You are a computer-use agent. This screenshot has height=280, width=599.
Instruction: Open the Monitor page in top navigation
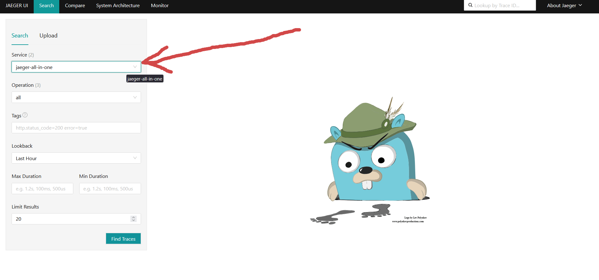160,6
